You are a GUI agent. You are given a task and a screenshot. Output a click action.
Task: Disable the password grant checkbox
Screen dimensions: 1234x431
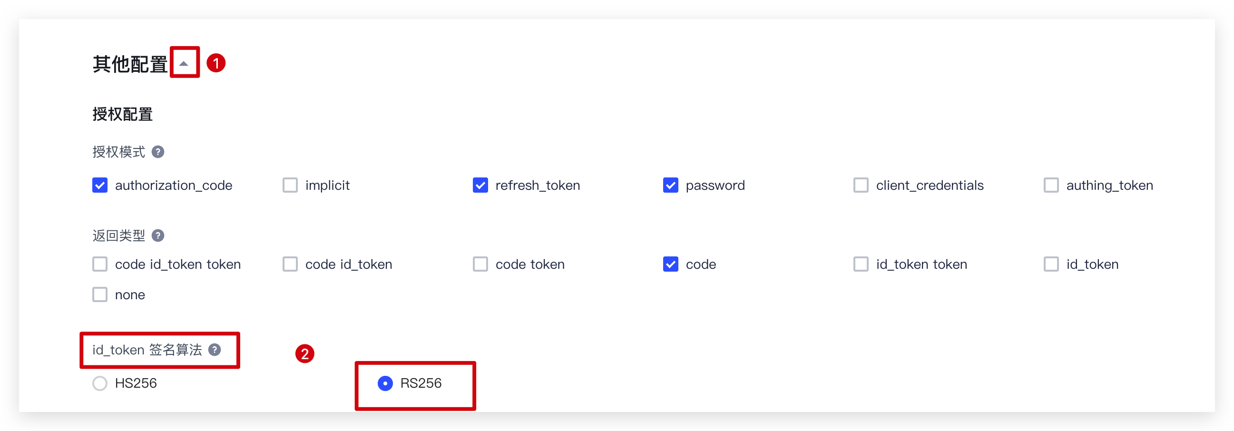[671, 186]
